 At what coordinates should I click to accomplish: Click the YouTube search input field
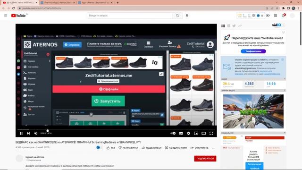(x=130, y=16)
